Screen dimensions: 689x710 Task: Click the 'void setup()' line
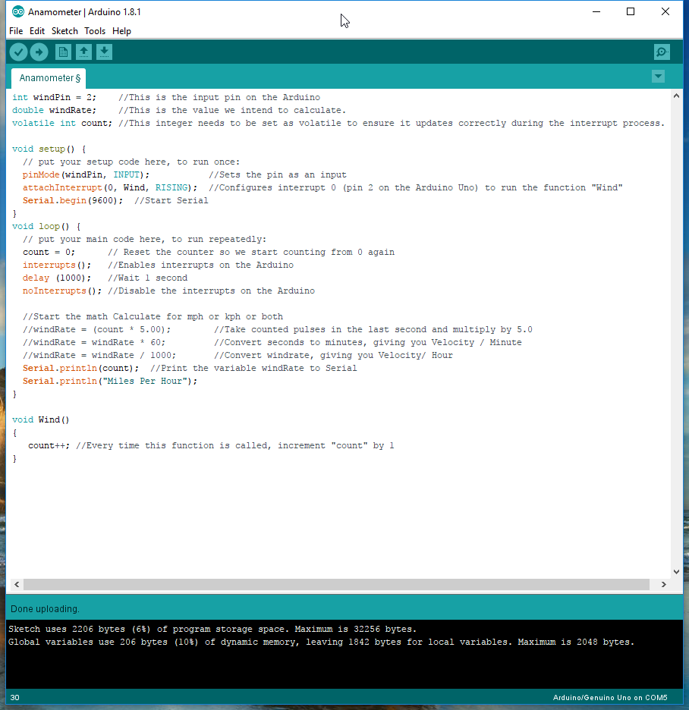[x=49, y=149]
